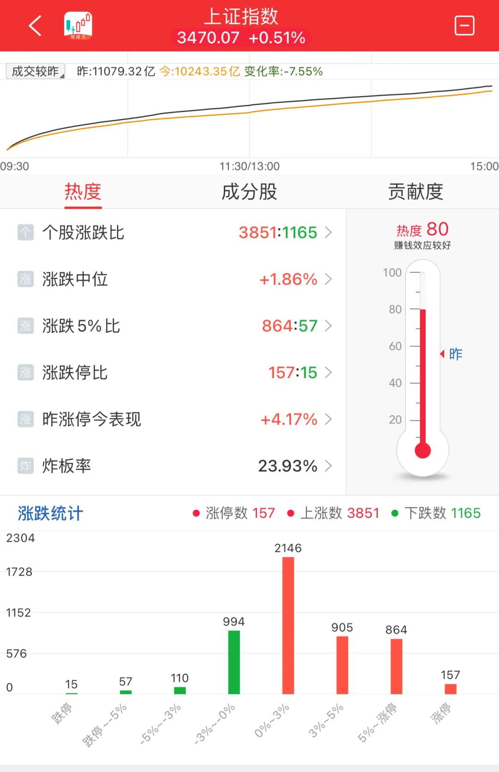Tap the back arrow icon

(35, 25)
